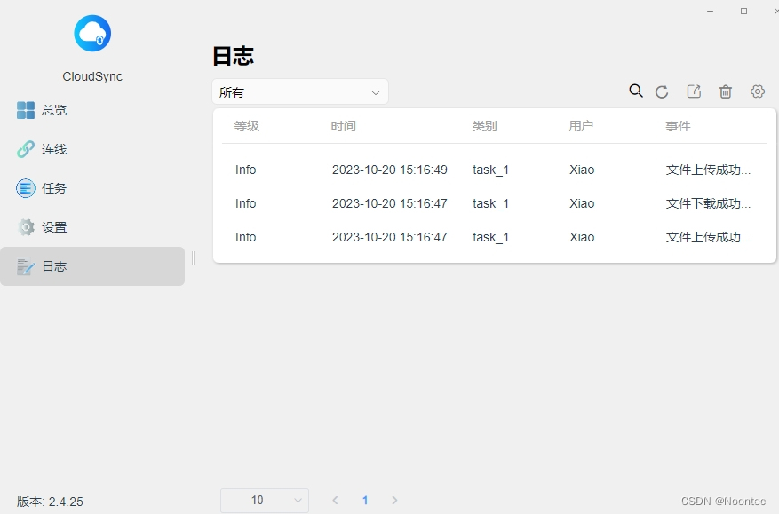This screenshot has width=779, height=514.
Task: Open the 任务 tasks page
Action: click(53, 188)
